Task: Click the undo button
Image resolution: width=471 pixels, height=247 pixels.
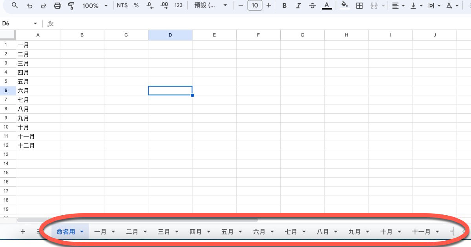Action: (x=29, y=5)
